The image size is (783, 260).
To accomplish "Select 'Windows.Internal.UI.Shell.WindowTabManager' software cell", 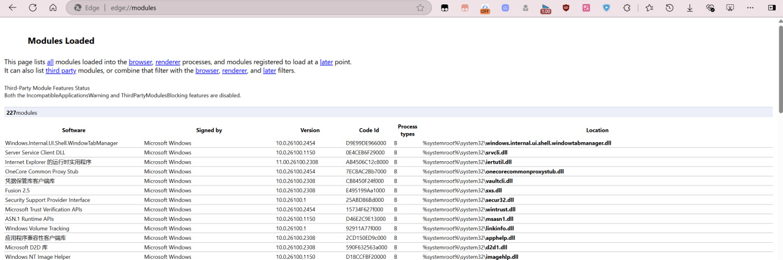I will 61,143.
